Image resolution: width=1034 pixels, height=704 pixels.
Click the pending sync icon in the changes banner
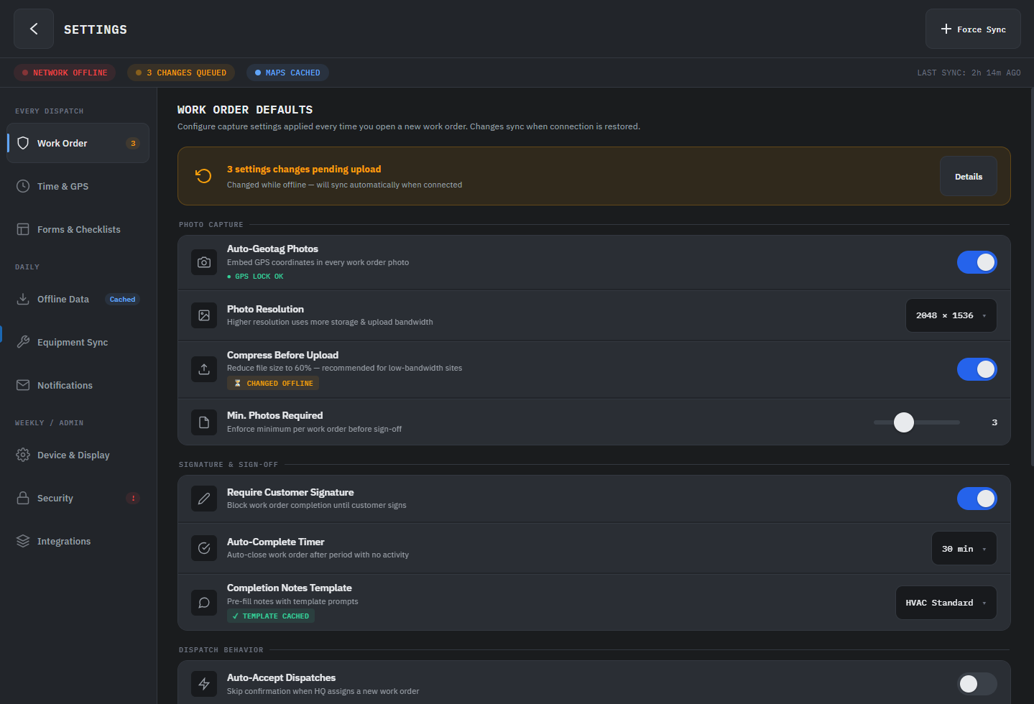point(204,176)
